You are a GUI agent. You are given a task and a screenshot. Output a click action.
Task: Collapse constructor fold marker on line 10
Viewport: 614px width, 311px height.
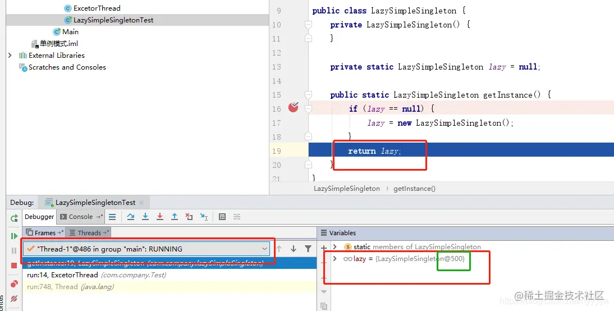click(x=308, y=25)
